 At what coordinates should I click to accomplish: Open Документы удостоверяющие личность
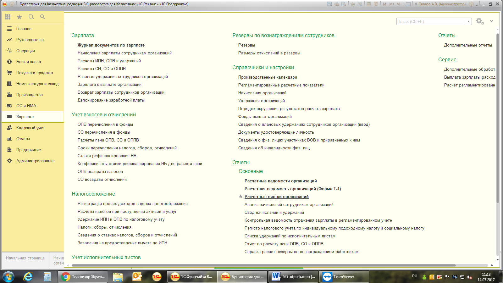pos(276,132)
